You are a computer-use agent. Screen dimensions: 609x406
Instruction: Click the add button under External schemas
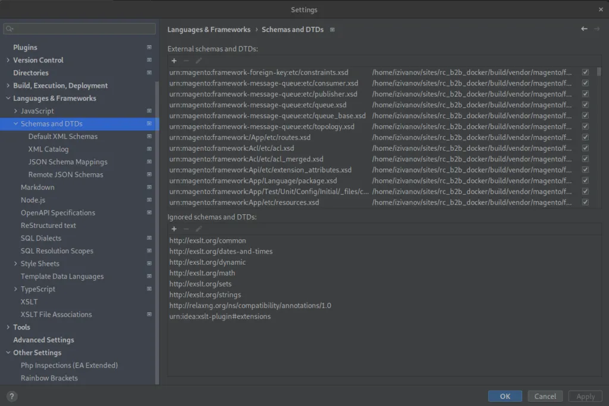pos(174,61)
